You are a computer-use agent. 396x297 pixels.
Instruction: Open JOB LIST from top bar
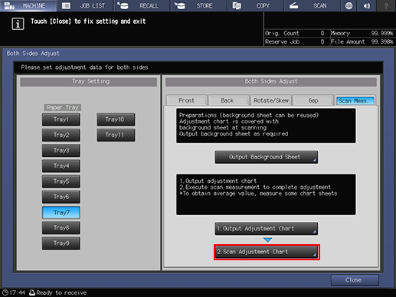click(x=85, y=5)
